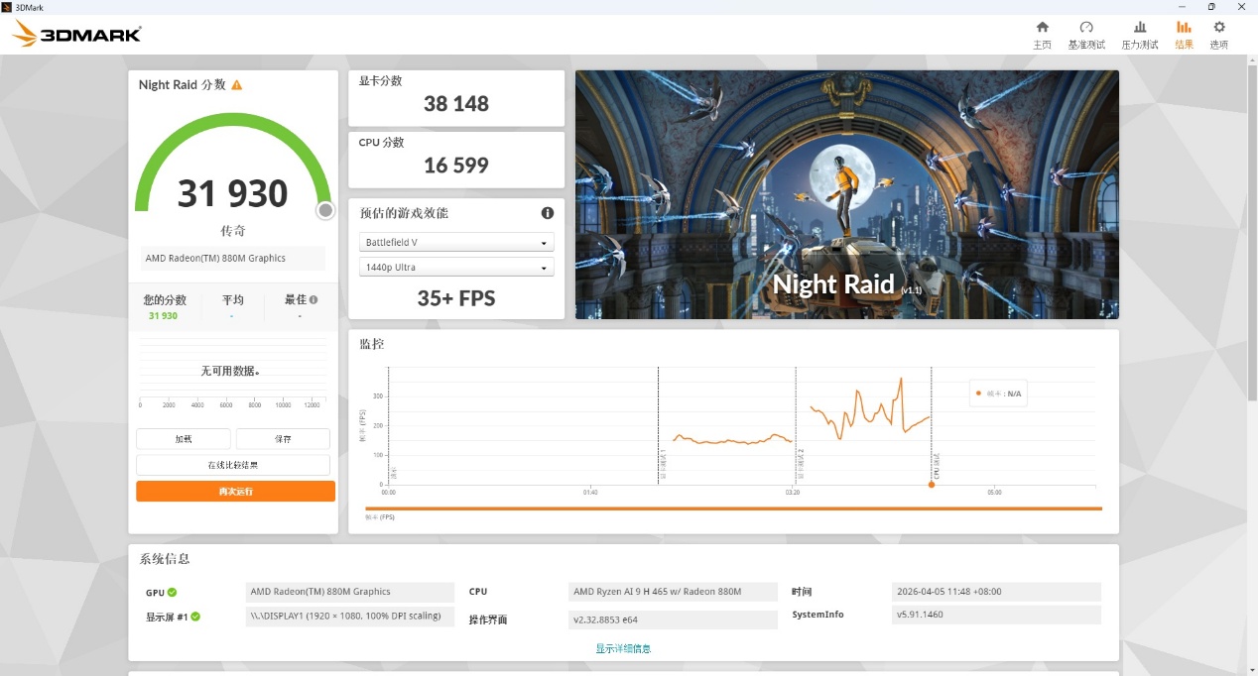The width and height of the screenshot is (1258, 676).
Task: Click the main score 31 930
Action: tap(233, 193)
